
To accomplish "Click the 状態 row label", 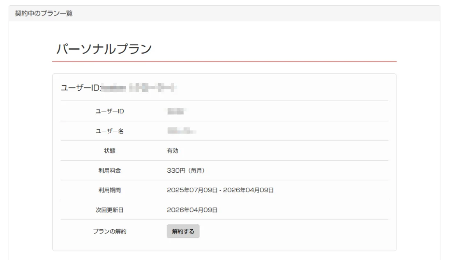I will [x=109, y=151].
